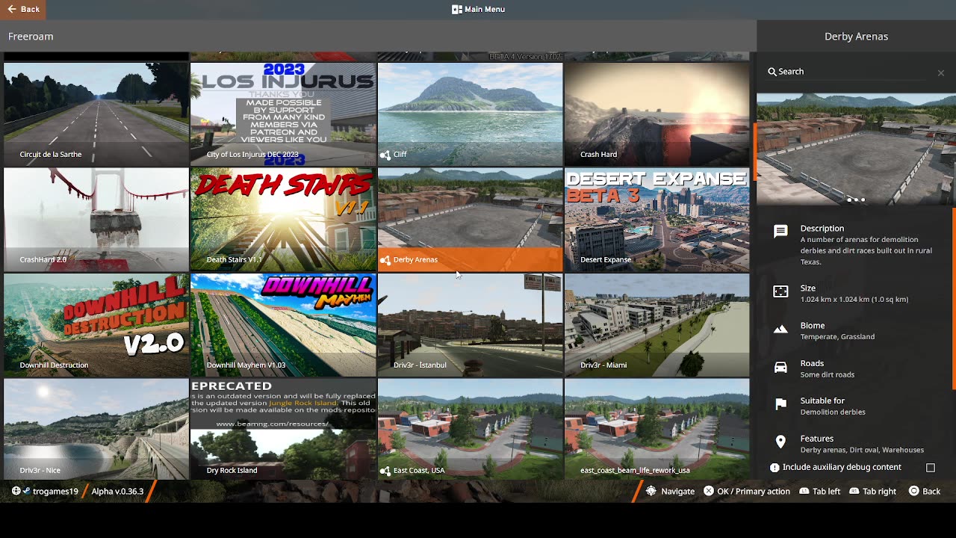This screenshot has width=956, height=538.
Task: Click the Navigate d-pad icon
Action: pyautogui.click(x=651, y=492)
